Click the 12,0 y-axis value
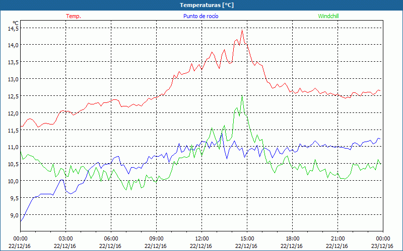Viewport: 403px width, 251px height. coord(13,113)
